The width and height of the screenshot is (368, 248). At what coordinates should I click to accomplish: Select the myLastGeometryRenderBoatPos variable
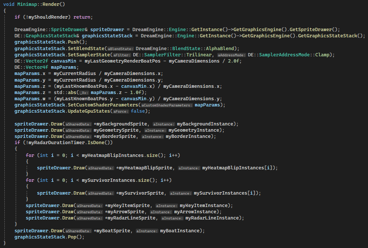tap(123, 61)
